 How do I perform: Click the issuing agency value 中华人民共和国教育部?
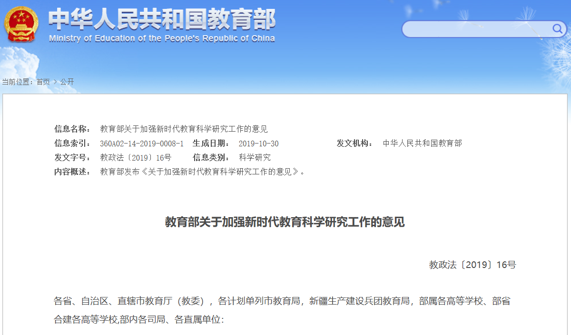[x=423, y=143]
